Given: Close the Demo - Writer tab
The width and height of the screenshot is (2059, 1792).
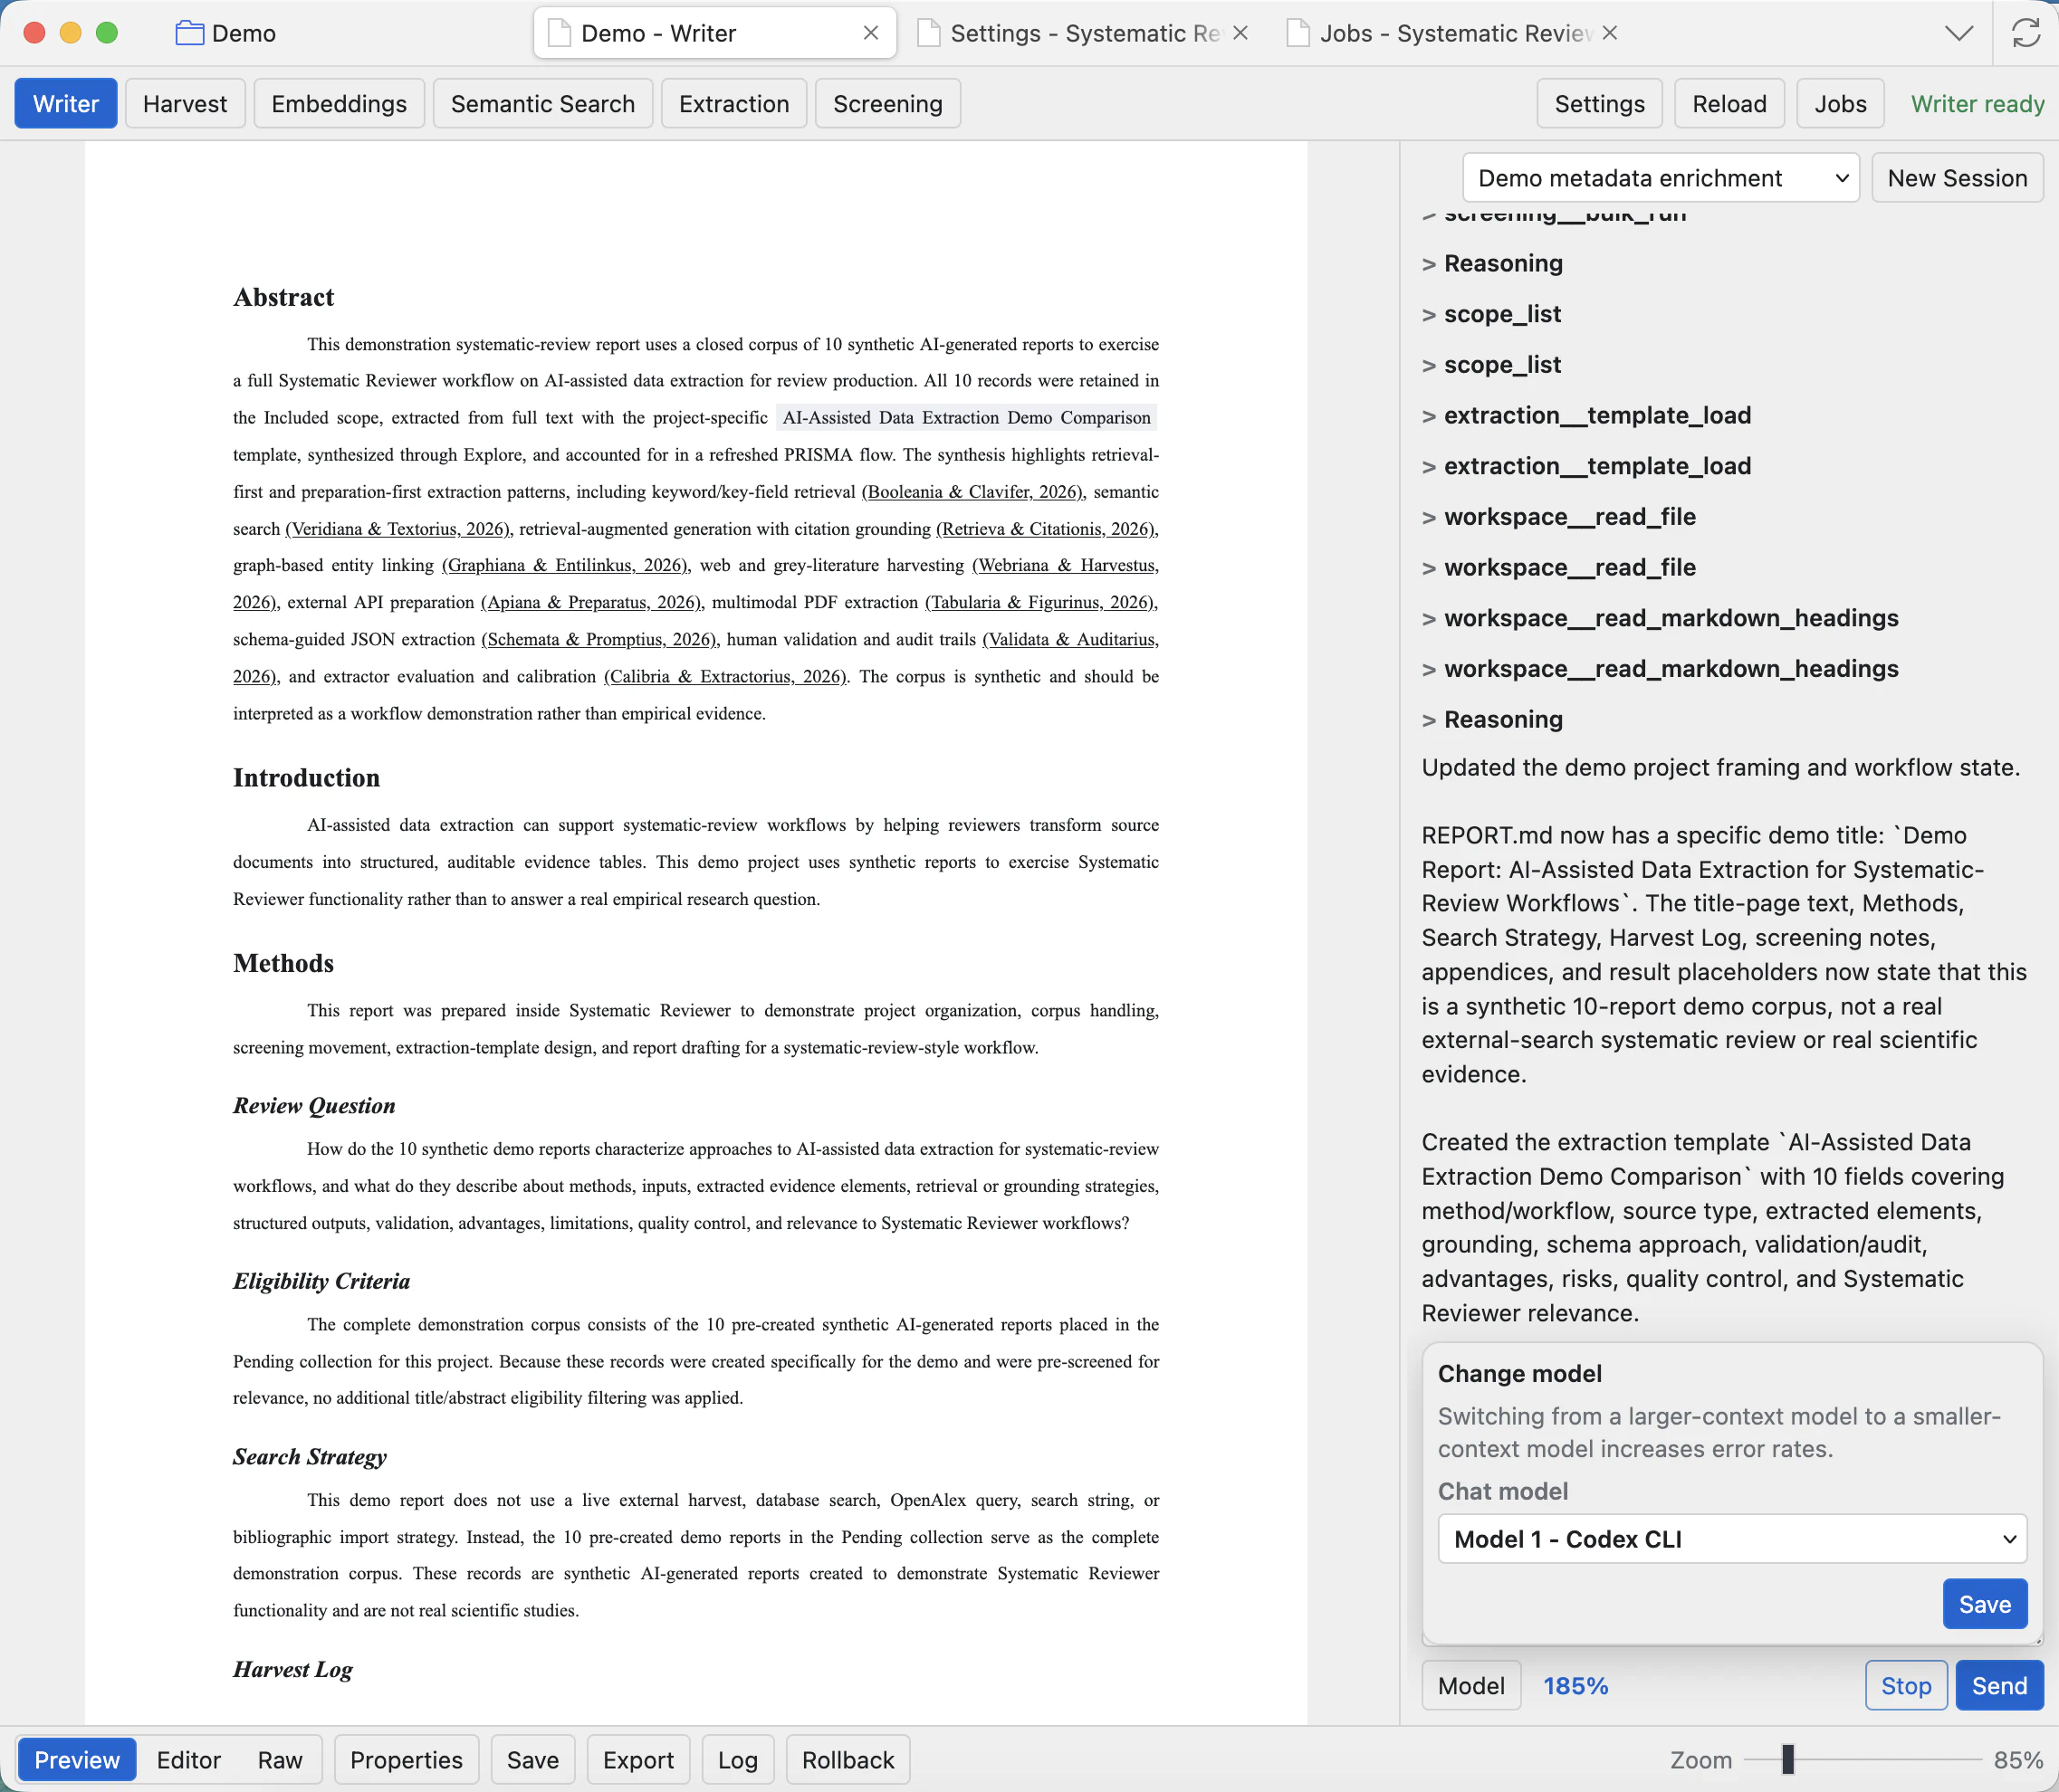Looking at the screenshot, I should point(870,33).
